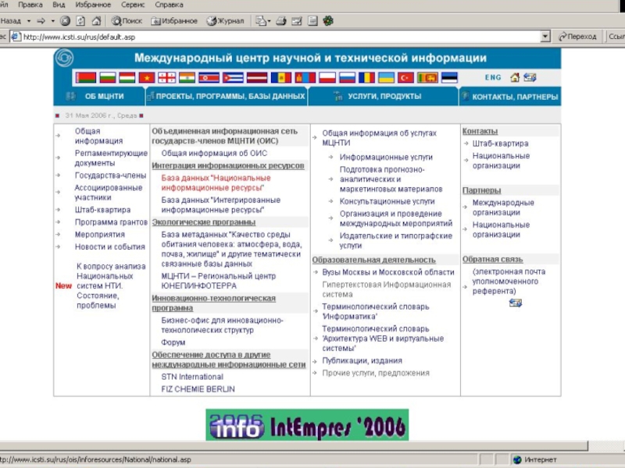Open the Избранное menu in menu bar

click(x=88, y=5)
